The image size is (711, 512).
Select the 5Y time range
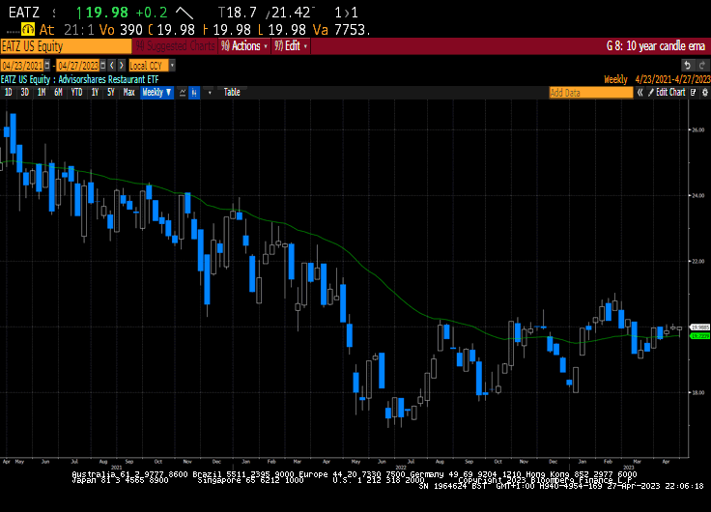tap(110, 93)
